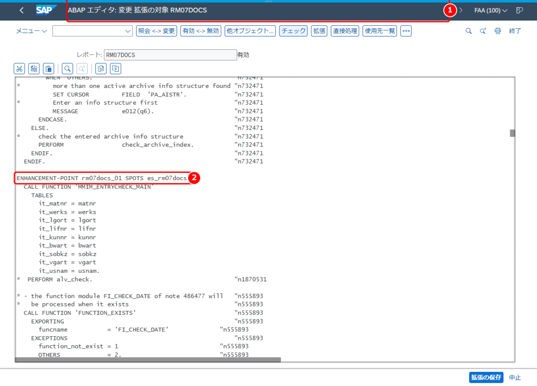Image resolution: width=537 pixels, height=386 pixels.
Task: Click the funcname = 'FI_CHECK_DATE' line
Action: [x=103, y=329]
